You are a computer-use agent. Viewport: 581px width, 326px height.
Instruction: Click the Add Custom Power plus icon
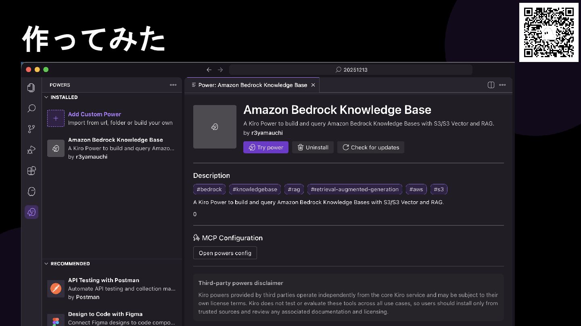tap(56, 118)
